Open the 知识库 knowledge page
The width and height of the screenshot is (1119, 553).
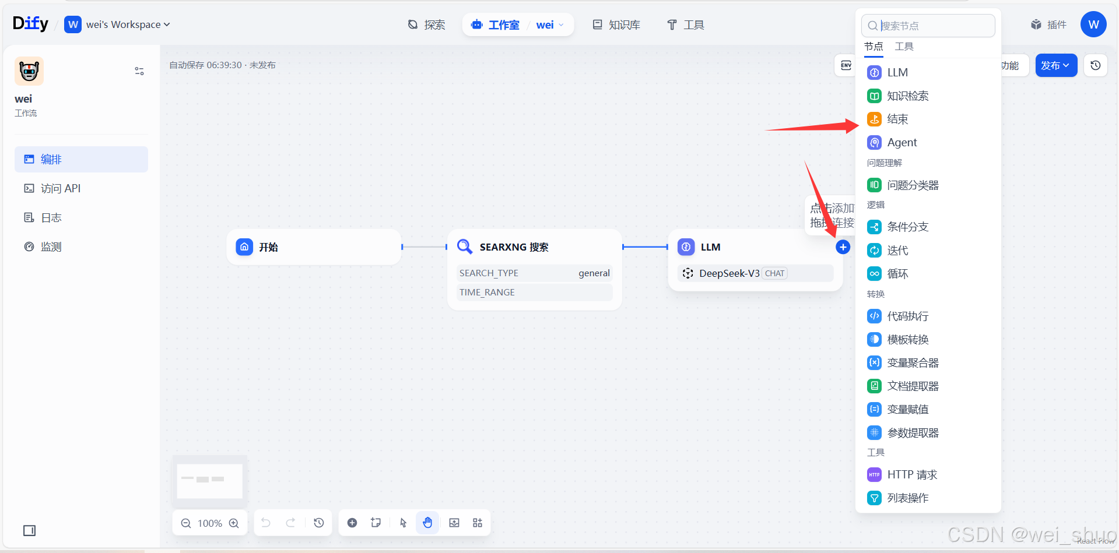(616, 24)
